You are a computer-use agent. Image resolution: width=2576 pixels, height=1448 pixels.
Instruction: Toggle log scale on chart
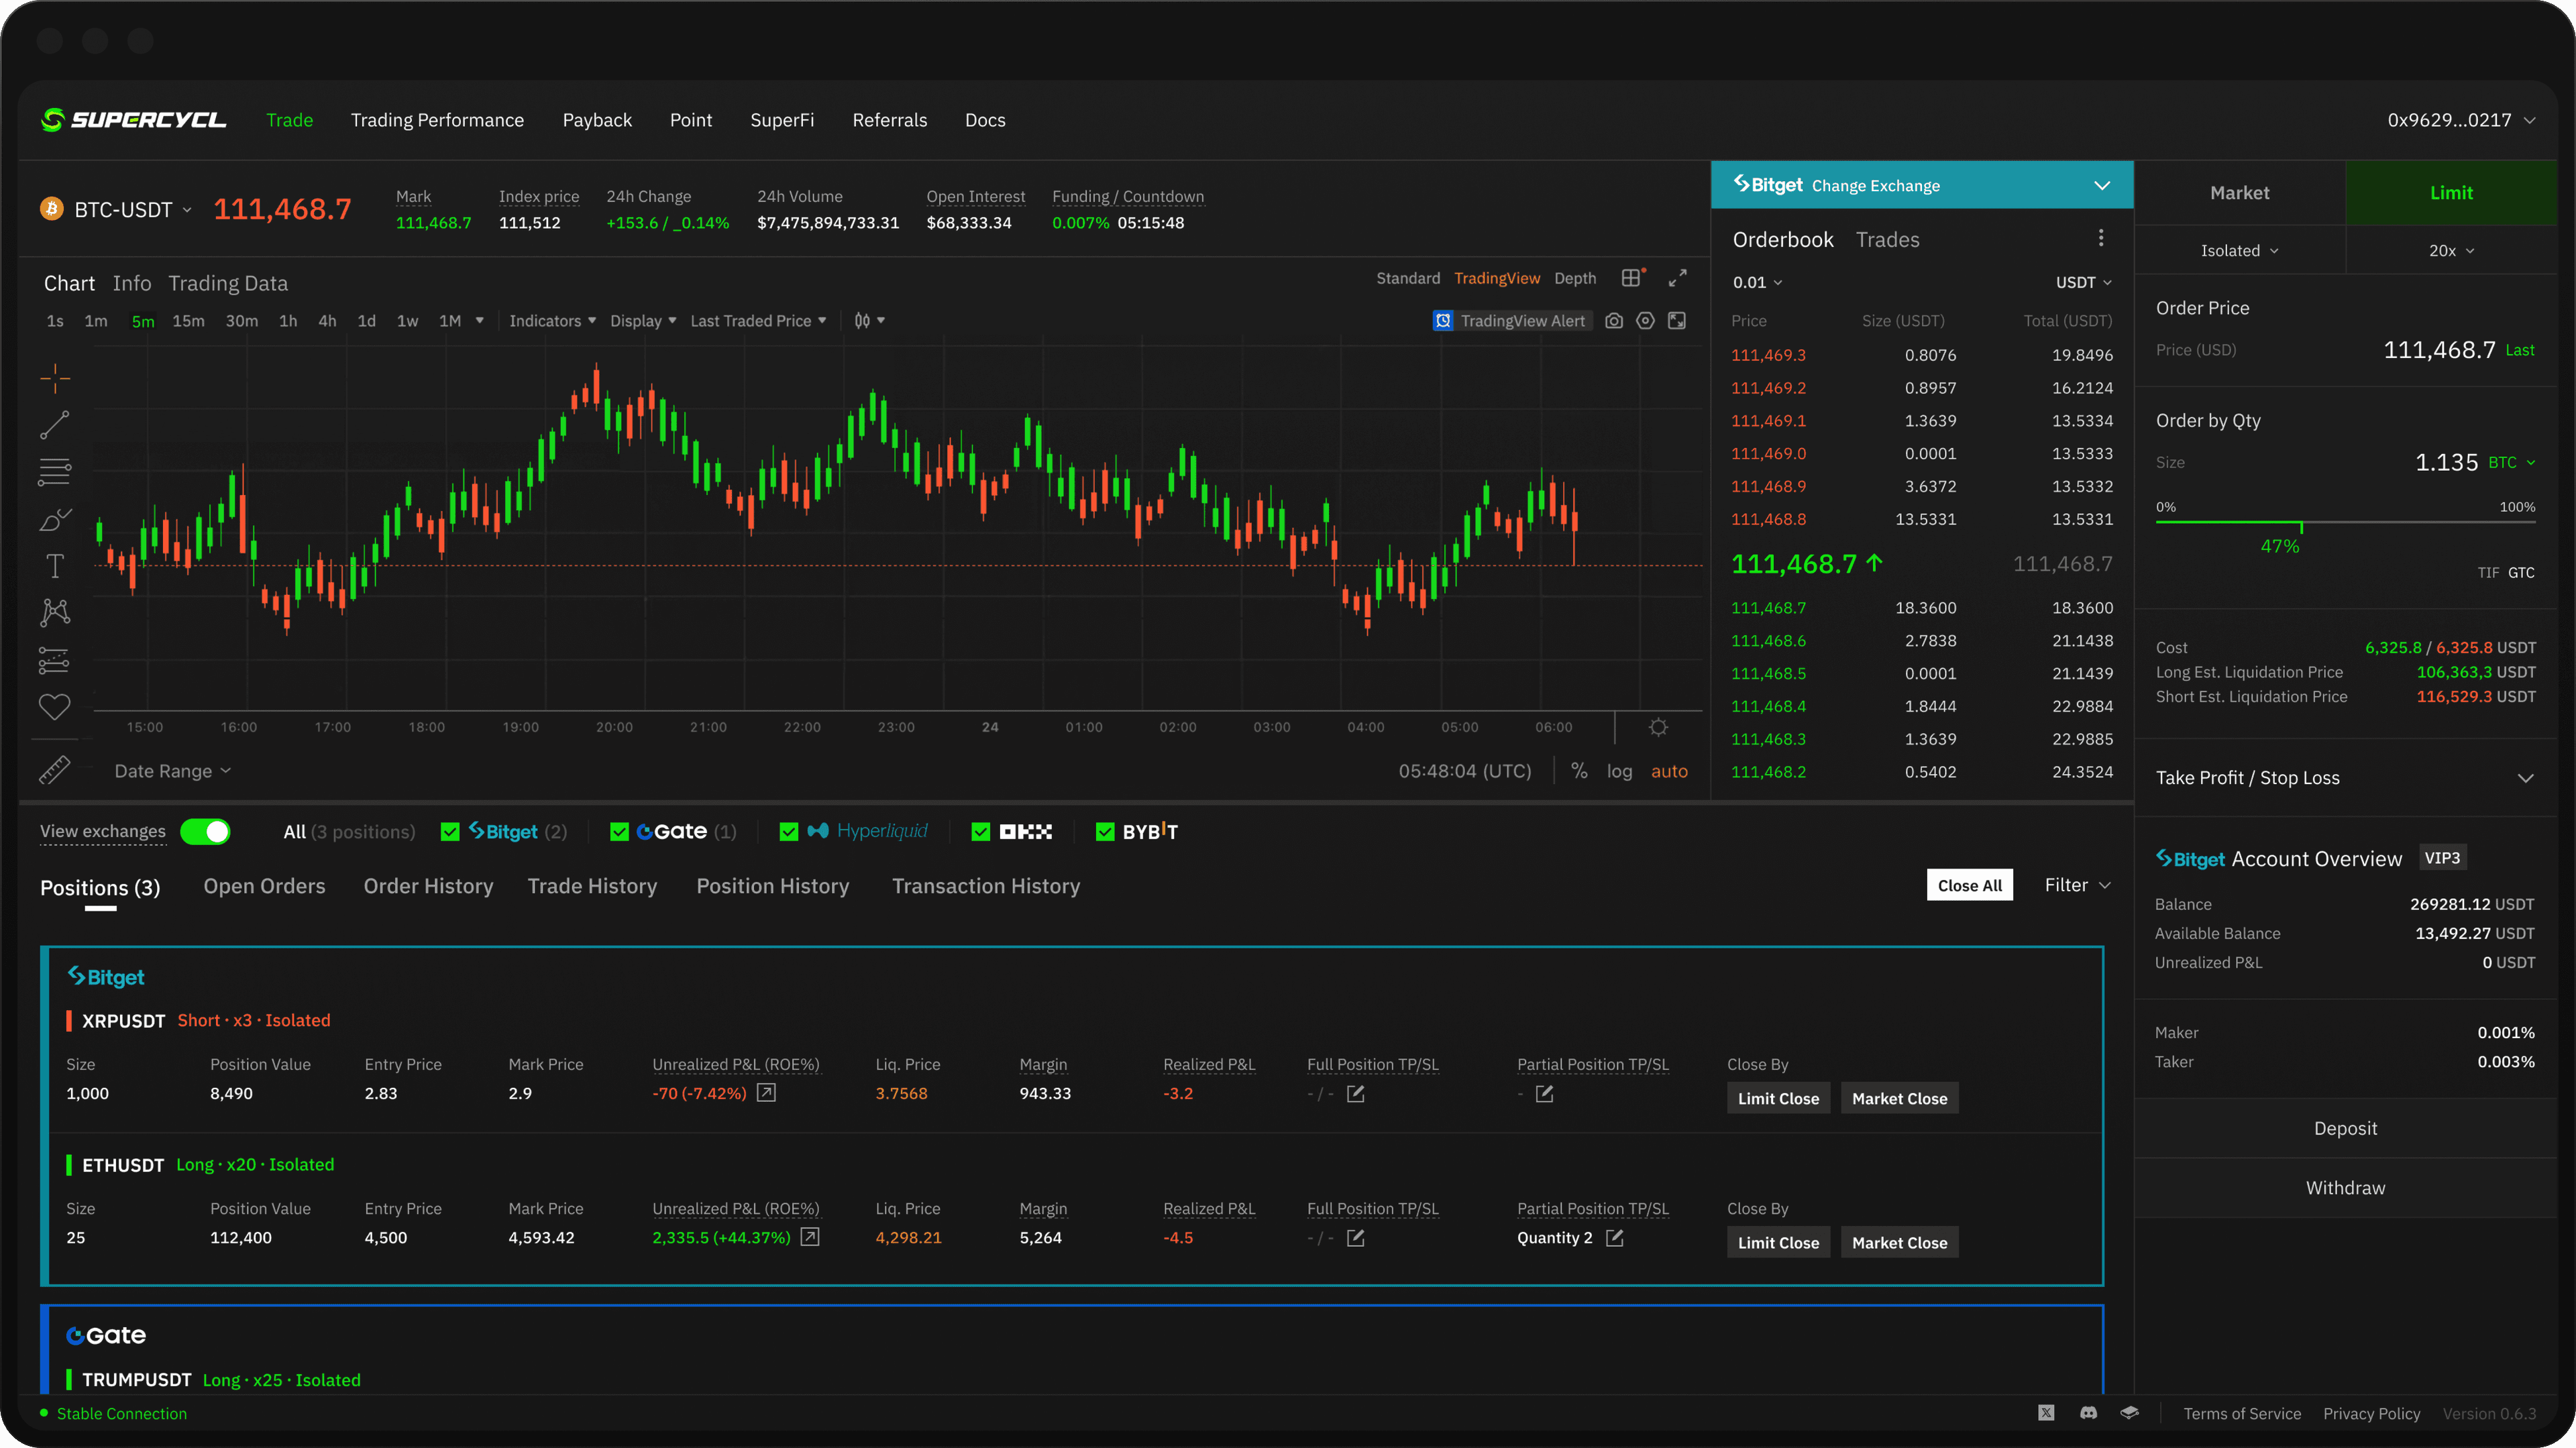1619,771
